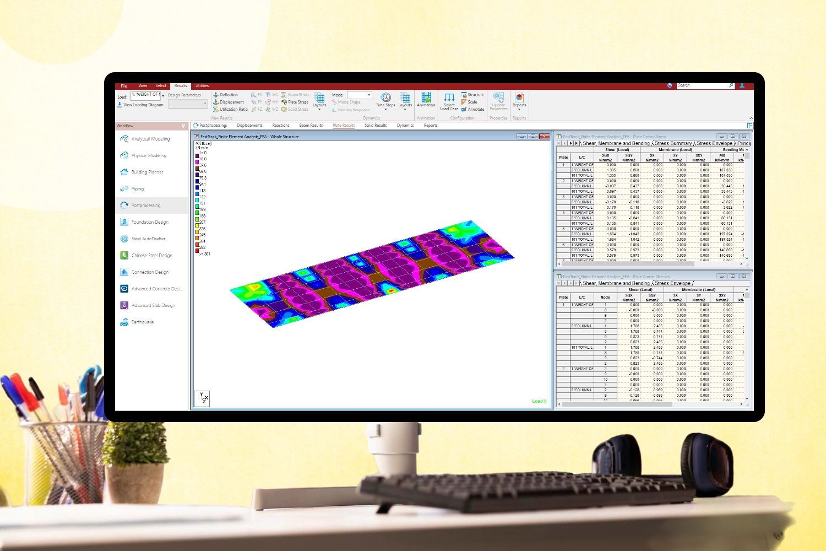826x551 pixels.
Task: Switch to the Utilities ribbon tab
Action: coord(202,86)
